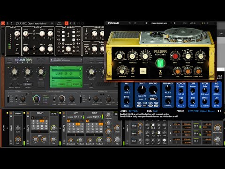Image resolution: width=225 pixels, height=169 pixels.
Task: Toggle TapA on in the blue delay
Action: 139,106
